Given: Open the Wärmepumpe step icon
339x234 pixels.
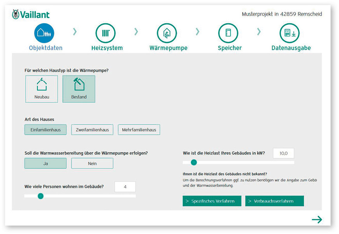Looking at the screenshot, I should pyautogui.click(x=167, y=33).
